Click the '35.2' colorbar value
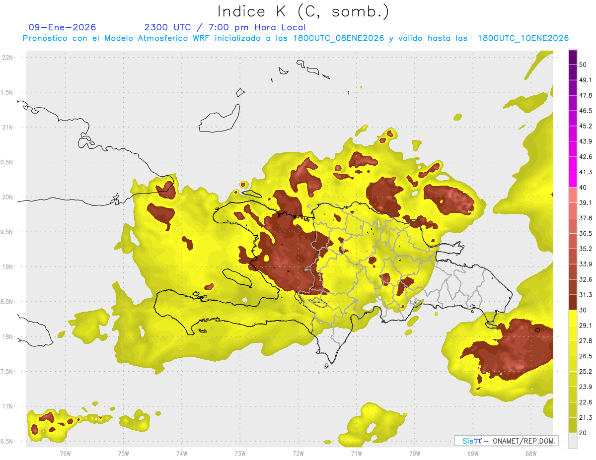This screenshot has width=596, height=460. click(x=586, y=249)
